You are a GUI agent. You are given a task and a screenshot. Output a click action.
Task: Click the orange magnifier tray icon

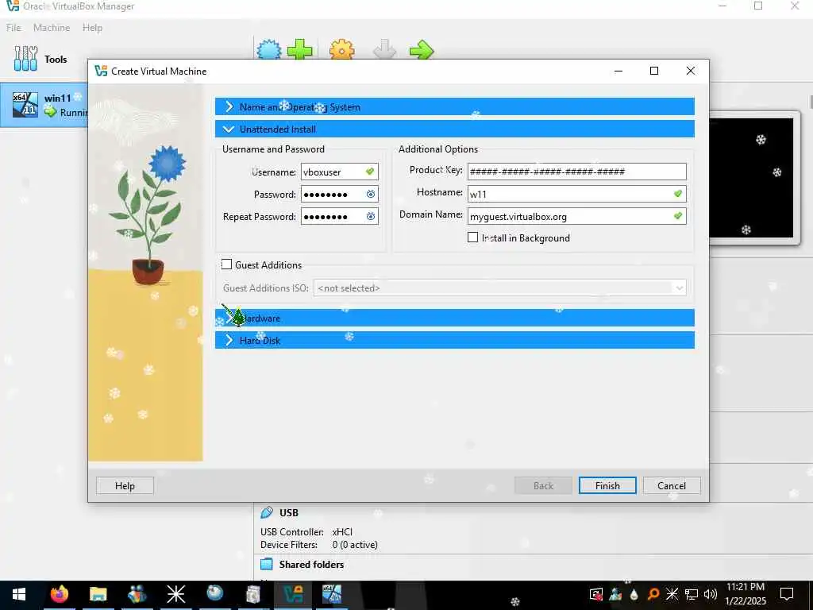[653, 594]
